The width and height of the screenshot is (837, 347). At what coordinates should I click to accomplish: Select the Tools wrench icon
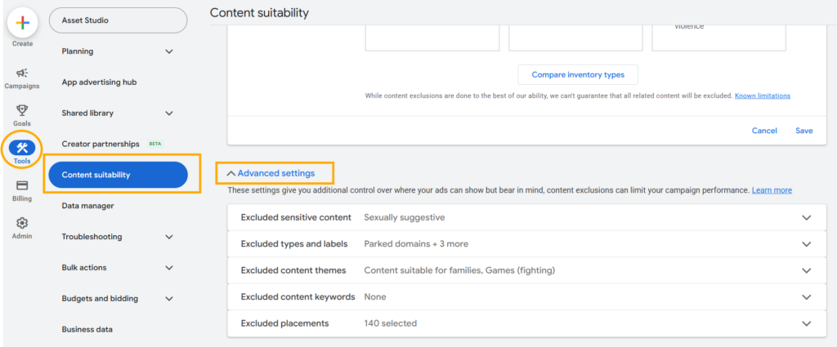[x=22, y=148]
